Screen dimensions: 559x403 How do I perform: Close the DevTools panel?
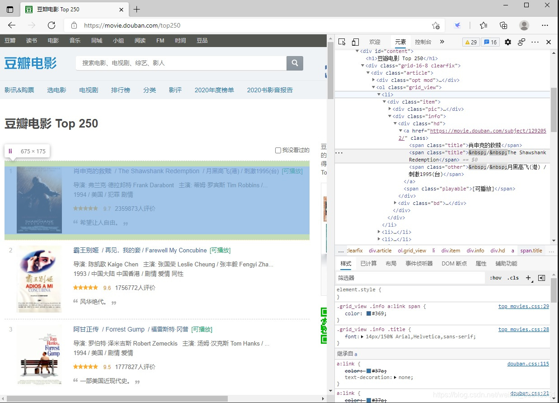coord(549,42)
